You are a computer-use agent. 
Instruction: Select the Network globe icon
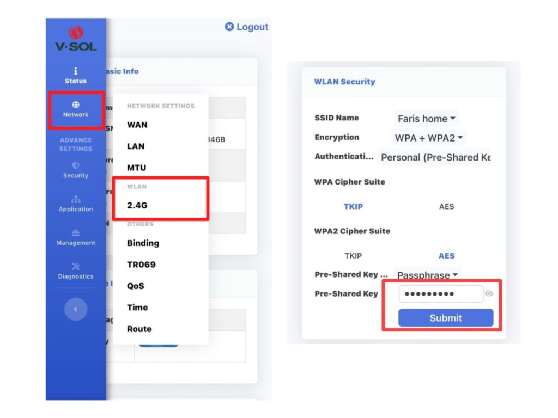point(76,104)
